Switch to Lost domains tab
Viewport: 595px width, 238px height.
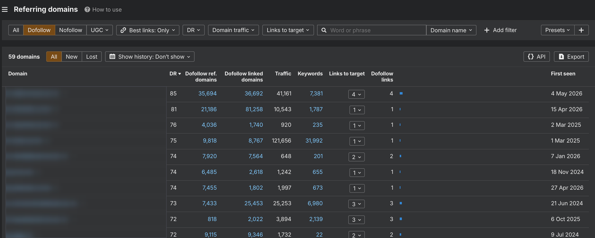[x=92, y=57]
